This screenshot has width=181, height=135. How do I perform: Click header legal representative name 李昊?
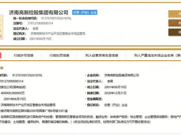(x=35, y=28)
